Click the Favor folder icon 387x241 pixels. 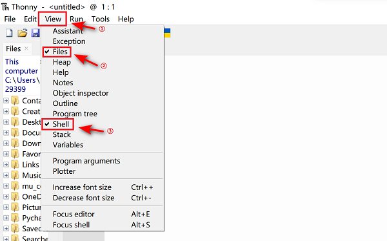pyautogui.click(x=15, y=154)
